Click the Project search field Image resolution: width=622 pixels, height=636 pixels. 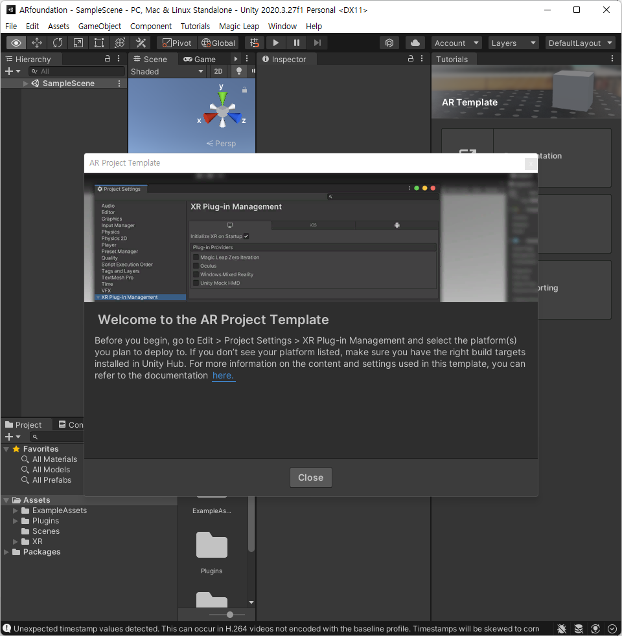coord(57,437)
